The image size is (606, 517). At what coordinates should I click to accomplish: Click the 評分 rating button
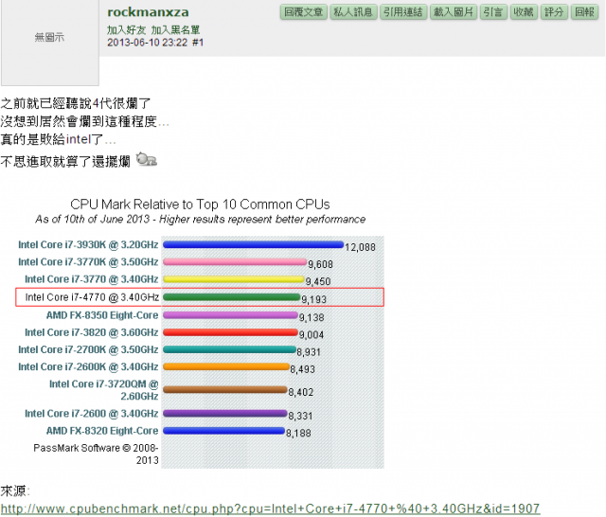[554, 12]
